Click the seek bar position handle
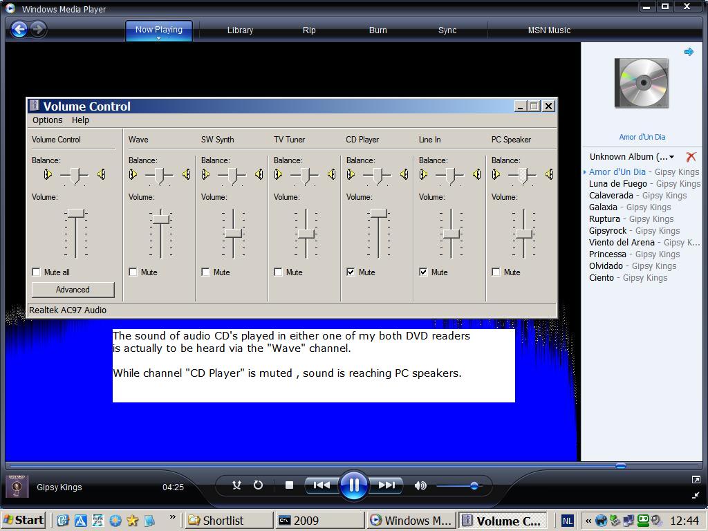The image size is (708, 531). click(621, 465)
